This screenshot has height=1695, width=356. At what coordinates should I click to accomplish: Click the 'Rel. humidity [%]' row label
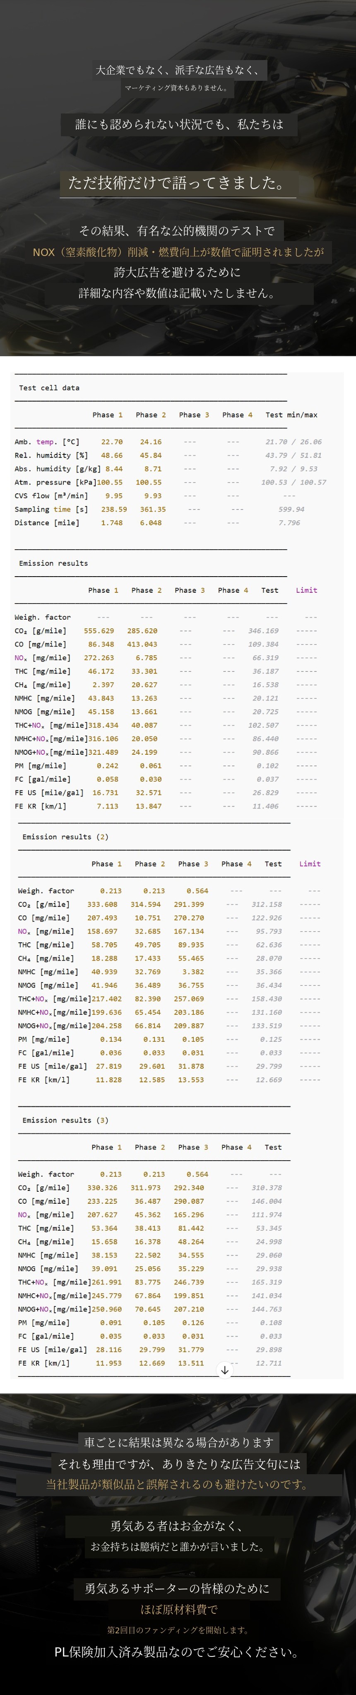(51, 455)
